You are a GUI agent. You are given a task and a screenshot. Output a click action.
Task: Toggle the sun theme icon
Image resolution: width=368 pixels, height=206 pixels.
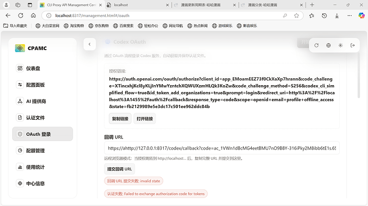(341, 45)
